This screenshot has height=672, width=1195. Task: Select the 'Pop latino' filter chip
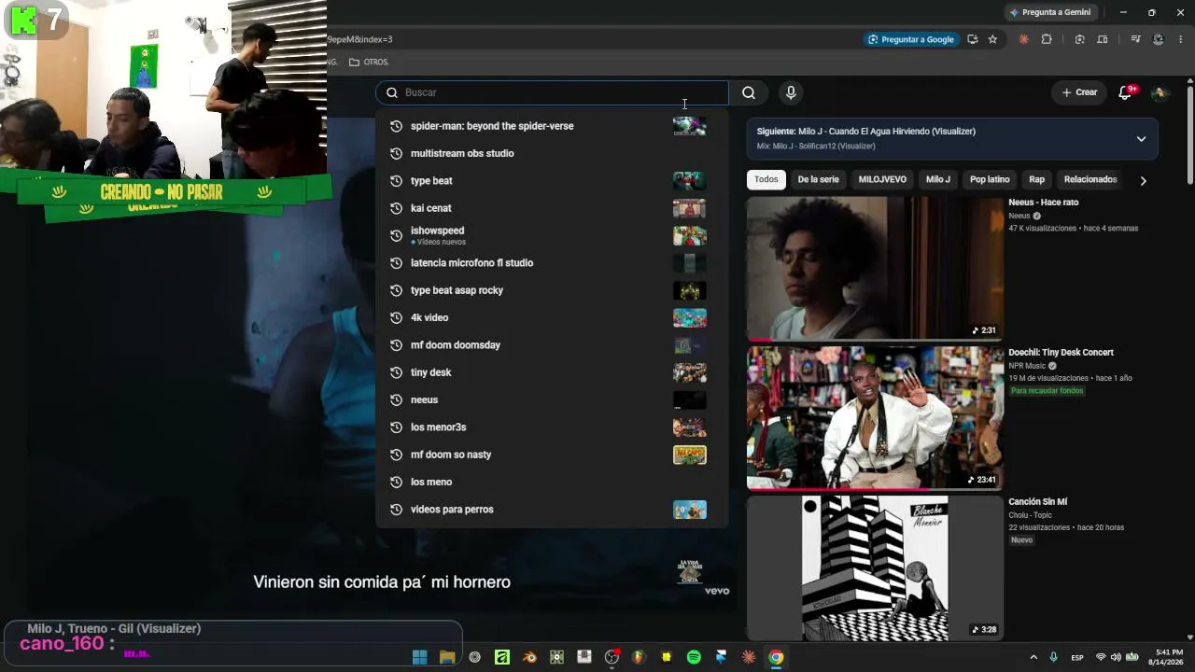point(990,179)
